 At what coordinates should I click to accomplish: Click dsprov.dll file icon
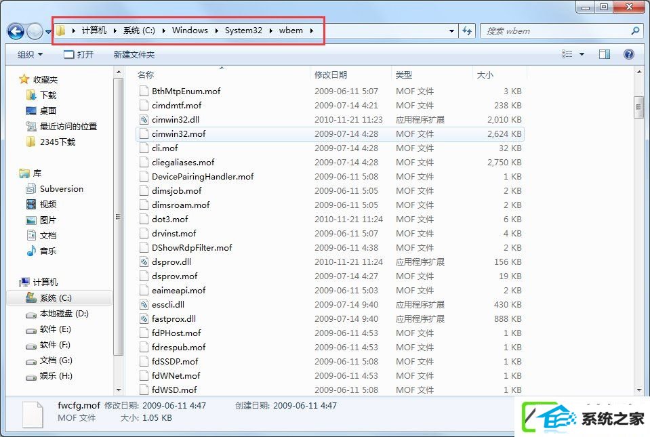(x=144, y=262)
